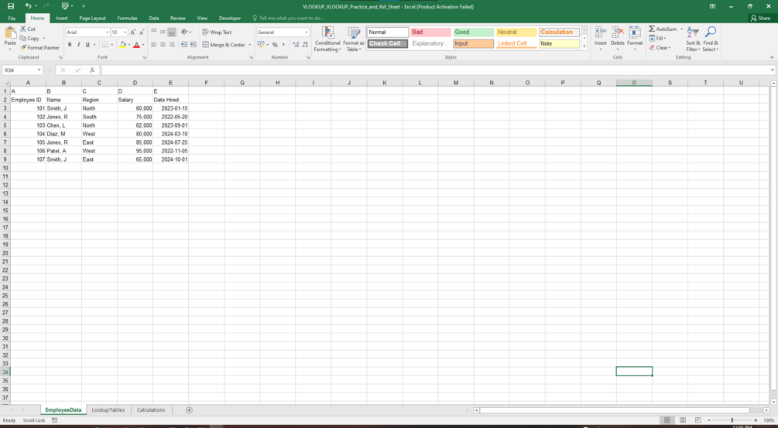The height and width of the screenshot is (428, 778).
Task: Open the Fill dropdown in Editing group
Action: click(659, 38)
